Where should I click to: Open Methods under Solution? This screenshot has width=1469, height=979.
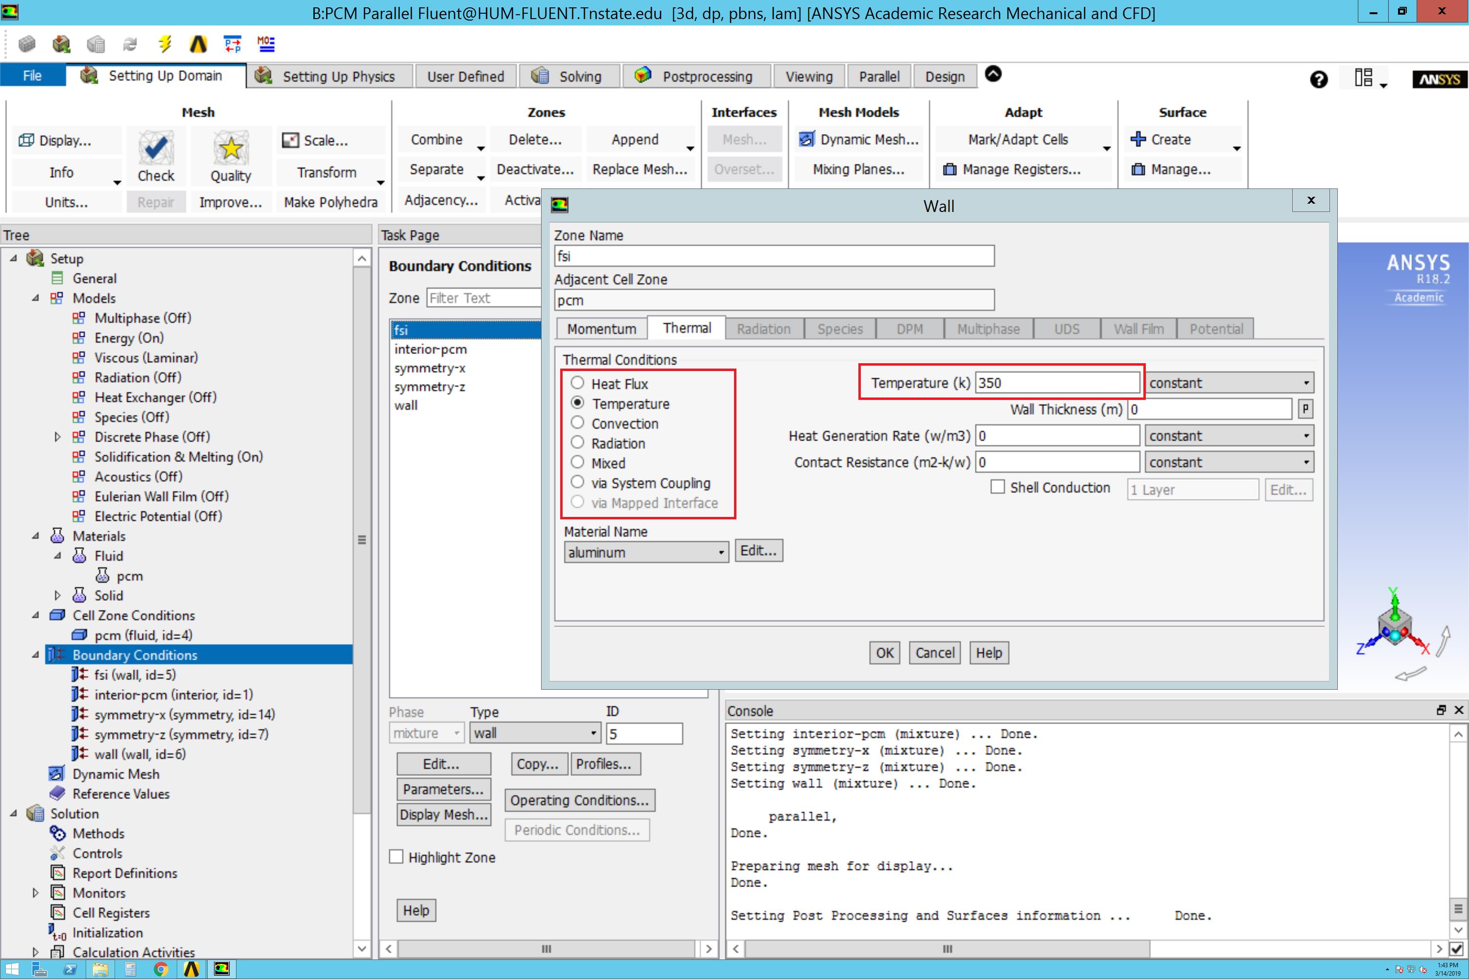[x=98, y=834]
